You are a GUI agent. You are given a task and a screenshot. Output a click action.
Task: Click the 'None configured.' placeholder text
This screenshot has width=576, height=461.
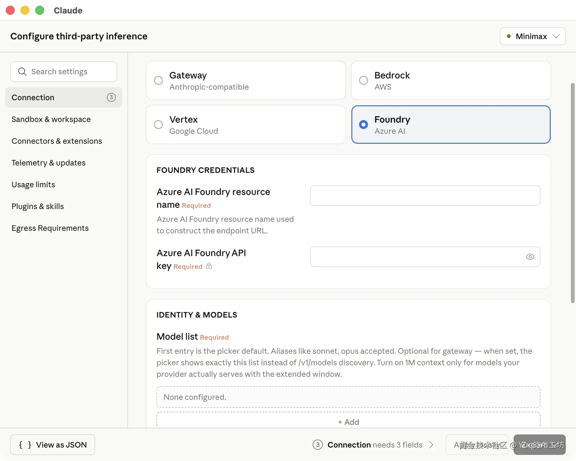tap(195, 397)
